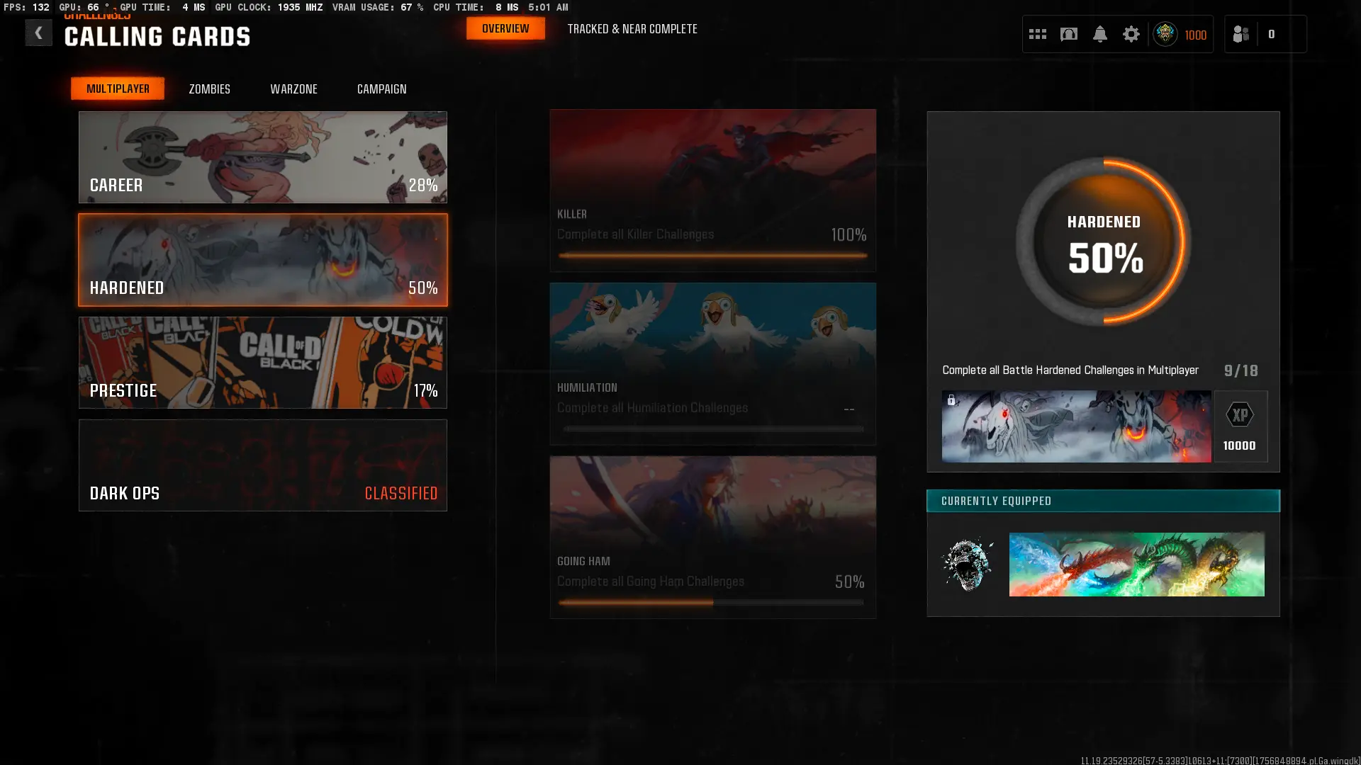
Task: Select the Warzone category tab
Action: (x=293, y=89)
